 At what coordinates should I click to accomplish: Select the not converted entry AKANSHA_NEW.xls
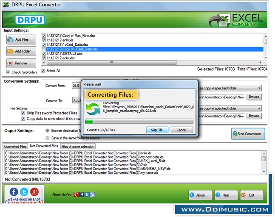88,169
